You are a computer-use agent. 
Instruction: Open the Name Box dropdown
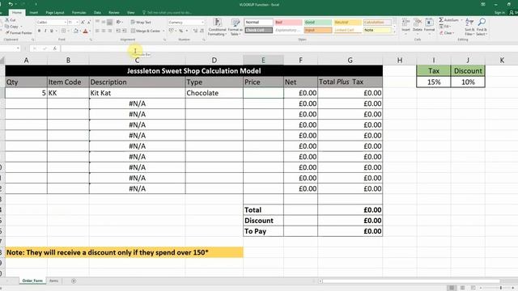pos(18,48)
